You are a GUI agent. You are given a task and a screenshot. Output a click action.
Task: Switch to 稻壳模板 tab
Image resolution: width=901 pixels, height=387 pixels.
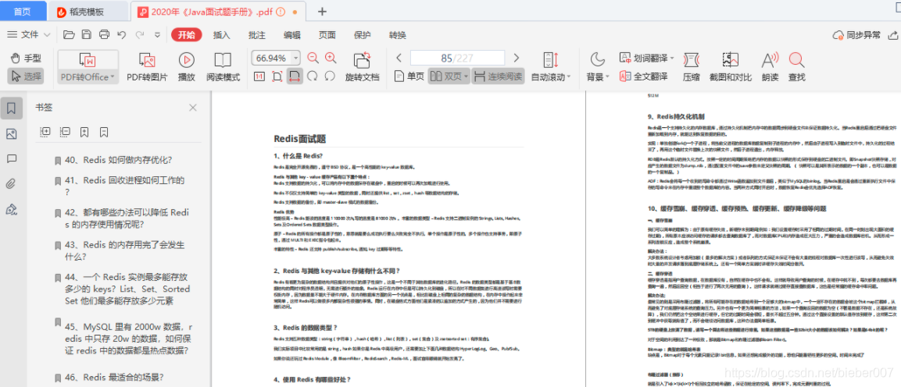pyautogui.click(x=88, y=11)
